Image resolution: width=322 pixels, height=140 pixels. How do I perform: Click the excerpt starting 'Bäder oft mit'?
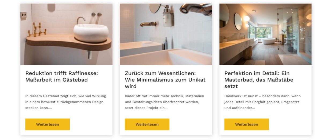[x=164, y=102]
